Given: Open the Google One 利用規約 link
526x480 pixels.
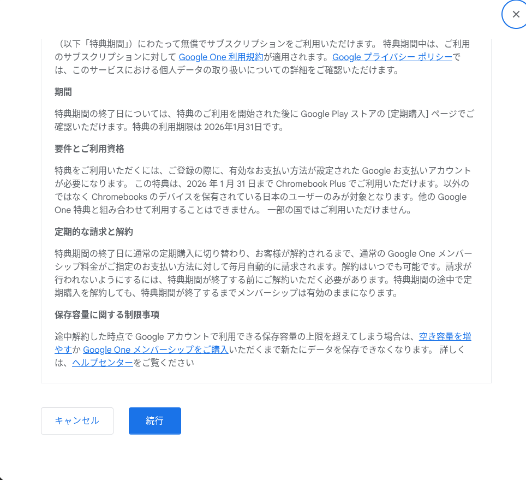Looking at the screenshot, I should [x=221, y=57].
